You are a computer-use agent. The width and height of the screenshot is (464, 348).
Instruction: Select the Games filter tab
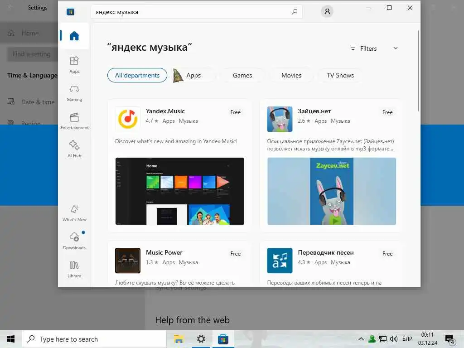coord(242,75)
